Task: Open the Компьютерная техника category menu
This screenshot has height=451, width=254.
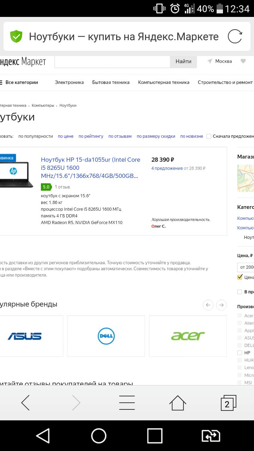Action: 164,82
